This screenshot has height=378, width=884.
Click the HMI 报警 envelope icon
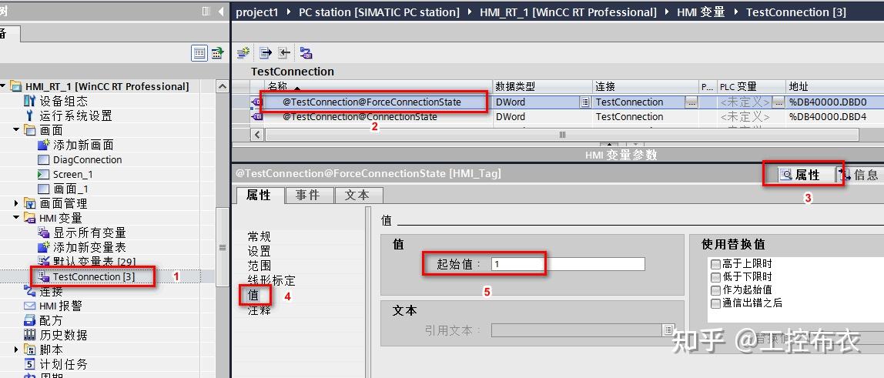point(30,306)
